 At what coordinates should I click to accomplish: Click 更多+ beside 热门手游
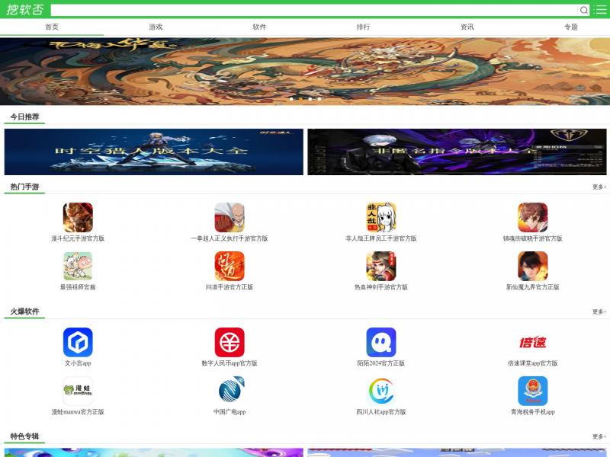599,187
